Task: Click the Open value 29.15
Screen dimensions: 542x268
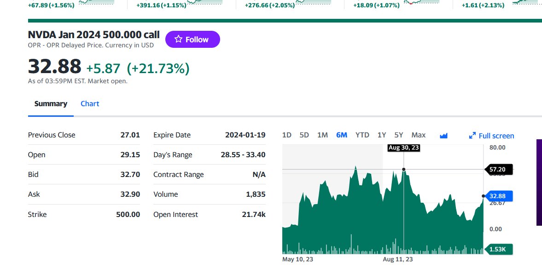Action: click(130, 155)
